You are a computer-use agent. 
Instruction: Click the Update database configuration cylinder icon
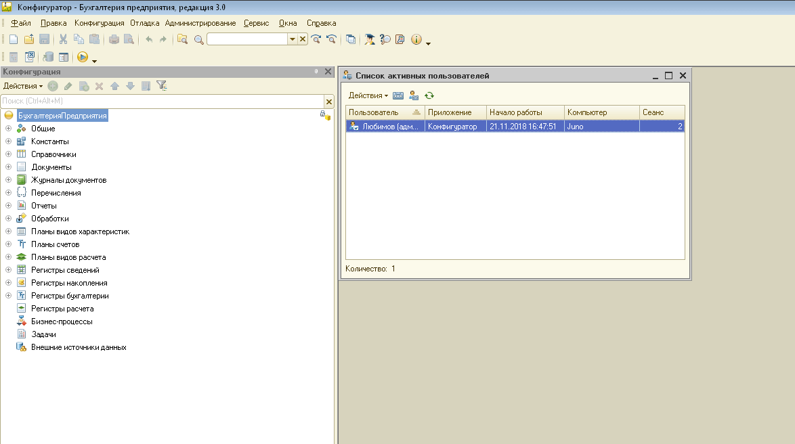pos(48,57)
